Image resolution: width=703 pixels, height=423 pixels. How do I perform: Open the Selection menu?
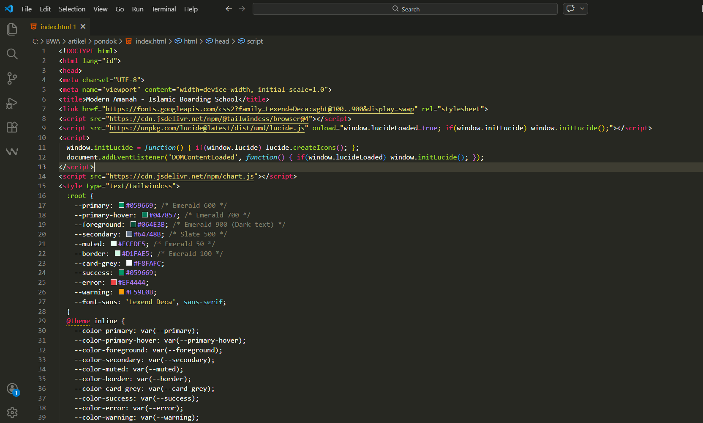pyautogui.click(x=72, y=9)
